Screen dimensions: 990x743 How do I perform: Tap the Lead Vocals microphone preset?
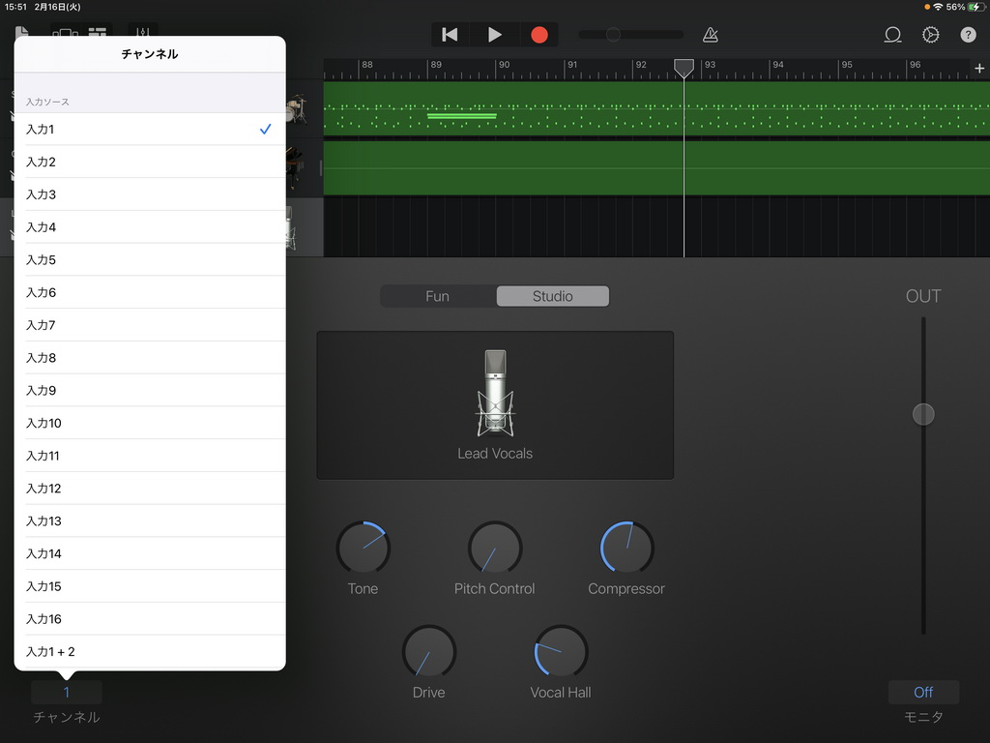click(495, 404)
